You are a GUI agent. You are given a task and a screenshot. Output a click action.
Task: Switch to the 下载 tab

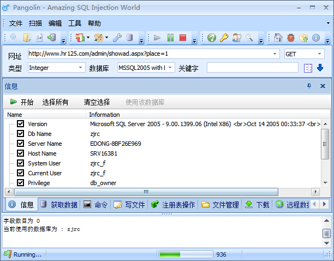coord(257,205)
